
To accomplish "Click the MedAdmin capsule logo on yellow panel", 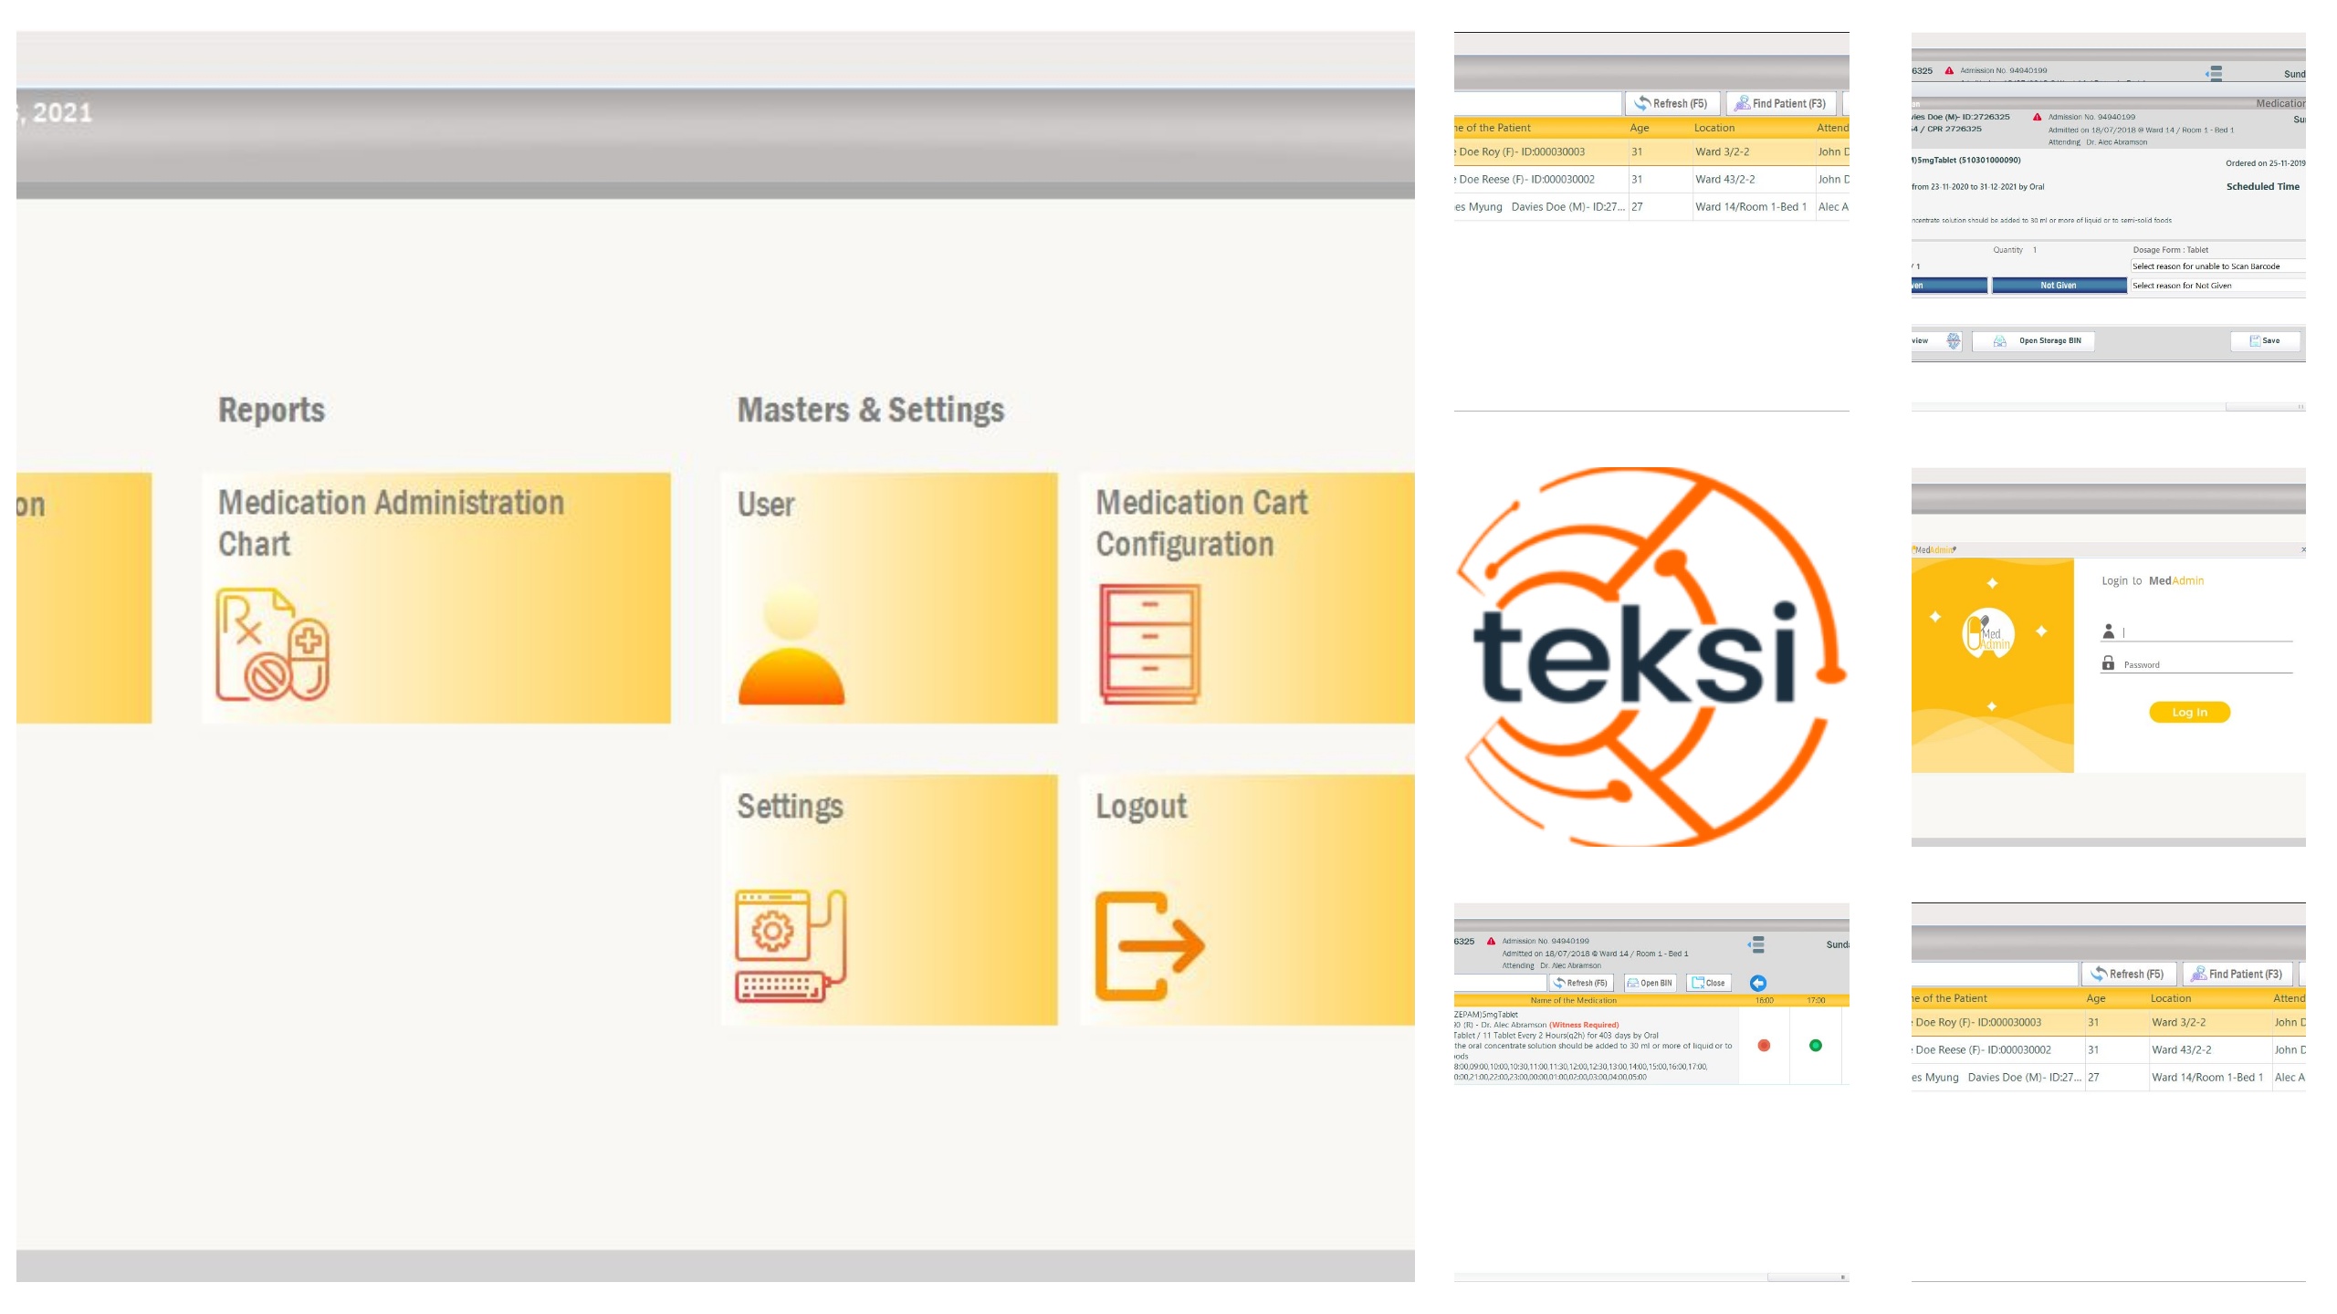I will click(1988, 633).
